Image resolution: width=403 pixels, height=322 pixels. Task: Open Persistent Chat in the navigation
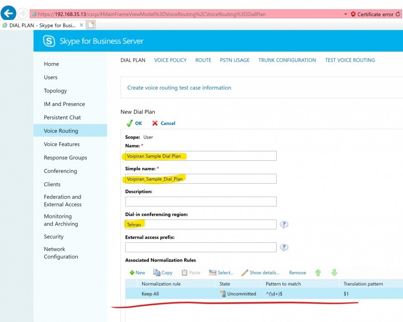pos(62,117)
